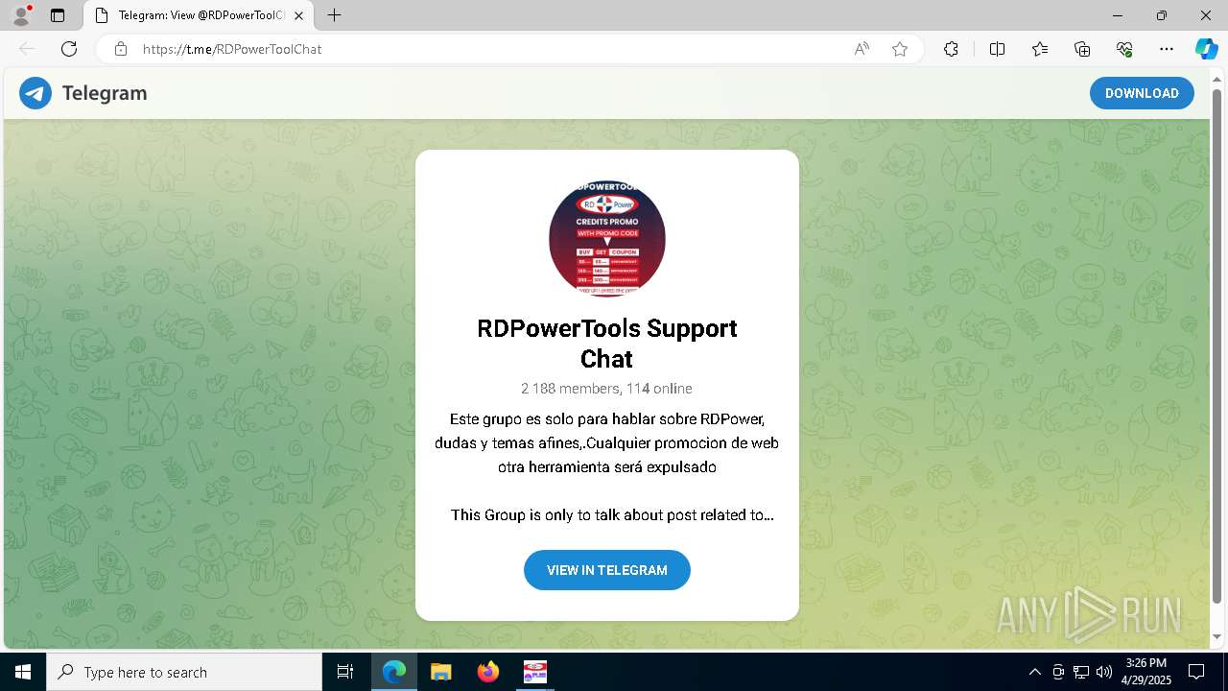
Task: Click the RDPowerTools group avatar image
Action: (607, 239)
